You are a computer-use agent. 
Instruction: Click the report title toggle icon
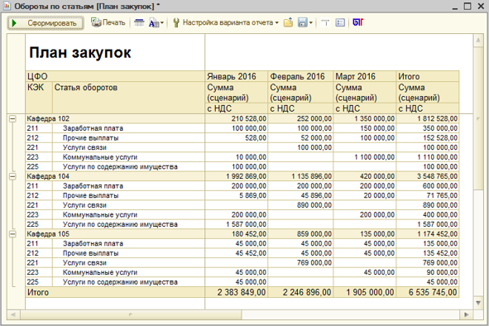[x=325, y=22]
